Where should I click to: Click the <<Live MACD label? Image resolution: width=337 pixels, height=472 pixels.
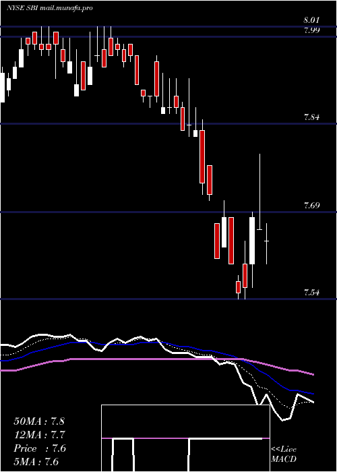click(284, 454)
